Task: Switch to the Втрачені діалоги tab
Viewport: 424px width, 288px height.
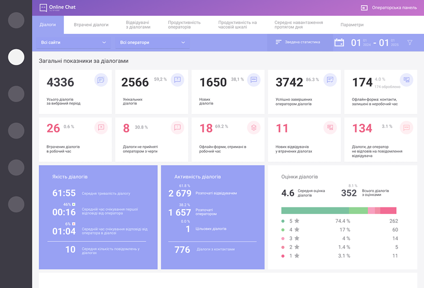Action: (x=91, y=24)
